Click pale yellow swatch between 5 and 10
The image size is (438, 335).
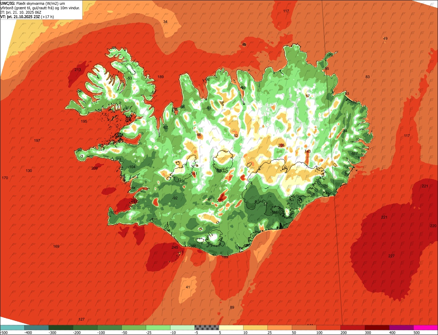[231, 327]
